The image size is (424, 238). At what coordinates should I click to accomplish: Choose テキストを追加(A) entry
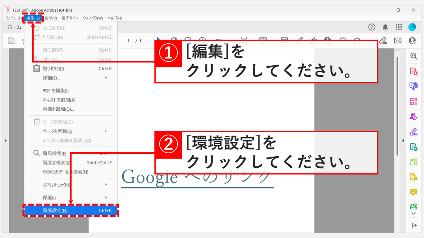click(71, 100)
